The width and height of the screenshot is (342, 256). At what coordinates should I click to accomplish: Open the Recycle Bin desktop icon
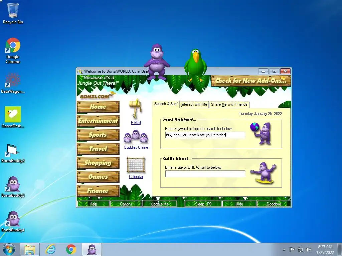coord(13,13)
